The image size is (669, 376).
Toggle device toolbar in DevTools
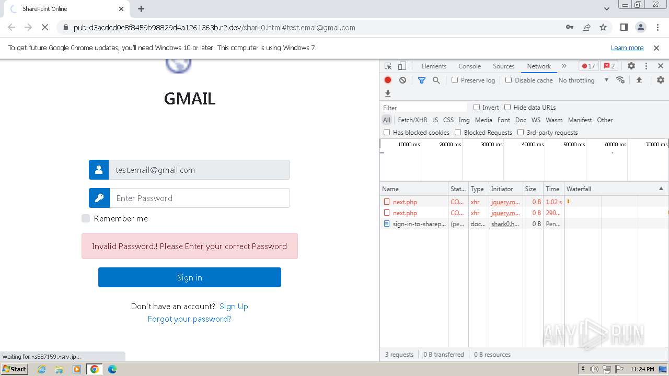402,66
